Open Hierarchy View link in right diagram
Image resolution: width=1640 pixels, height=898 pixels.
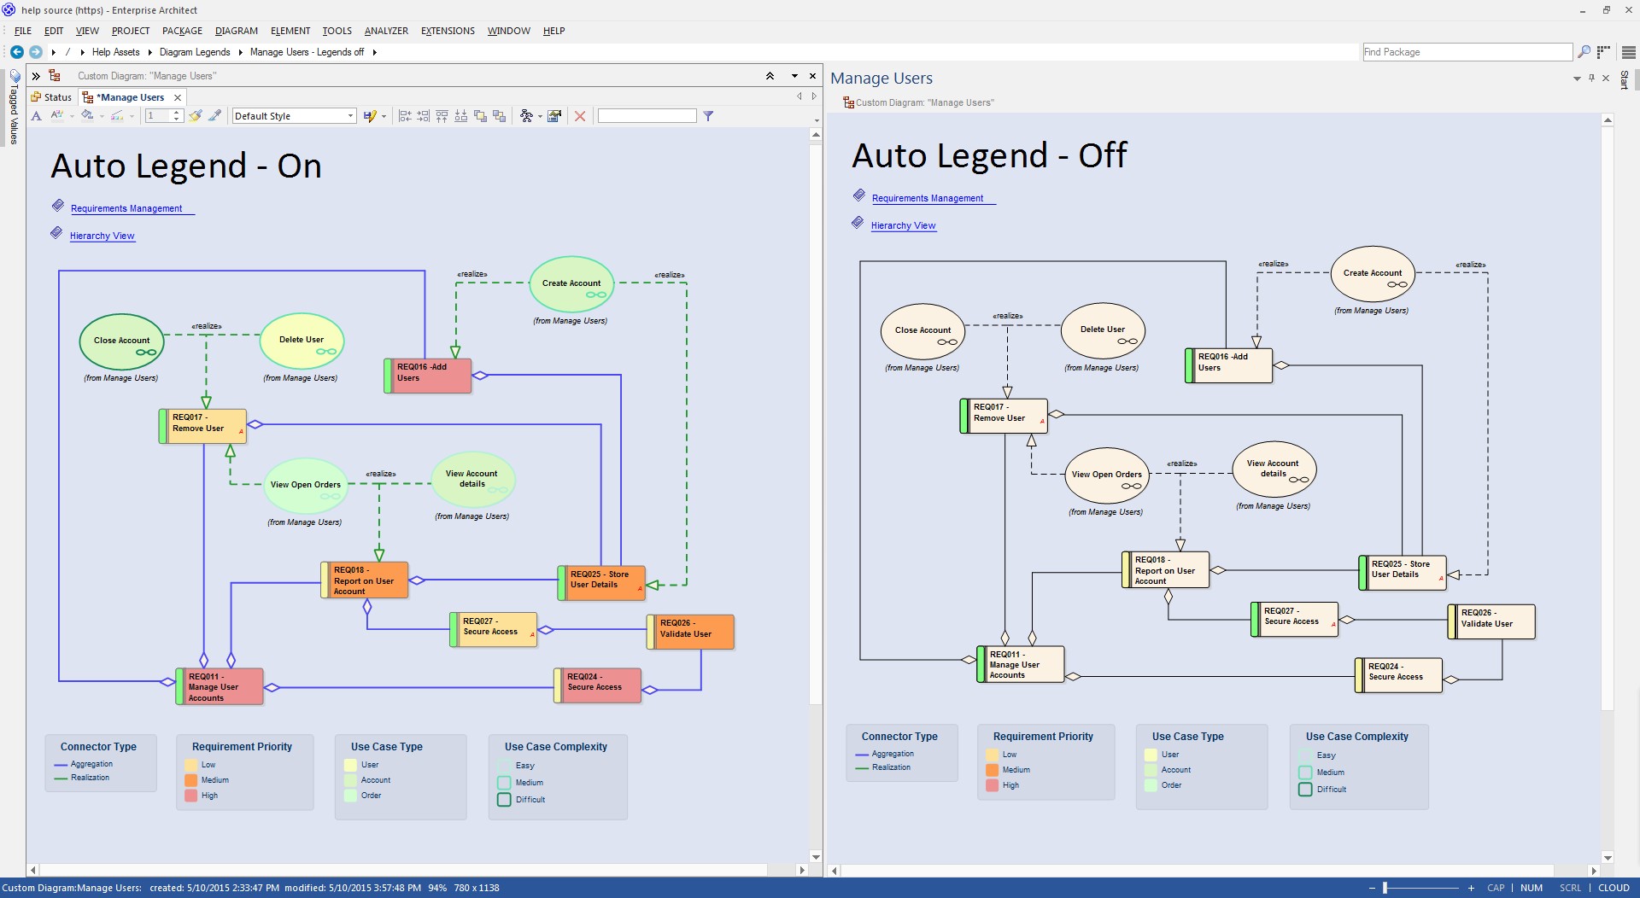point(903,225)
